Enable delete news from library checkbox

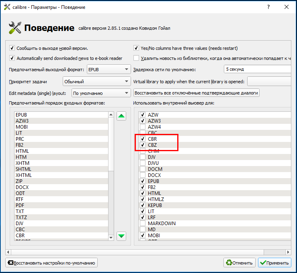point(136,58)
